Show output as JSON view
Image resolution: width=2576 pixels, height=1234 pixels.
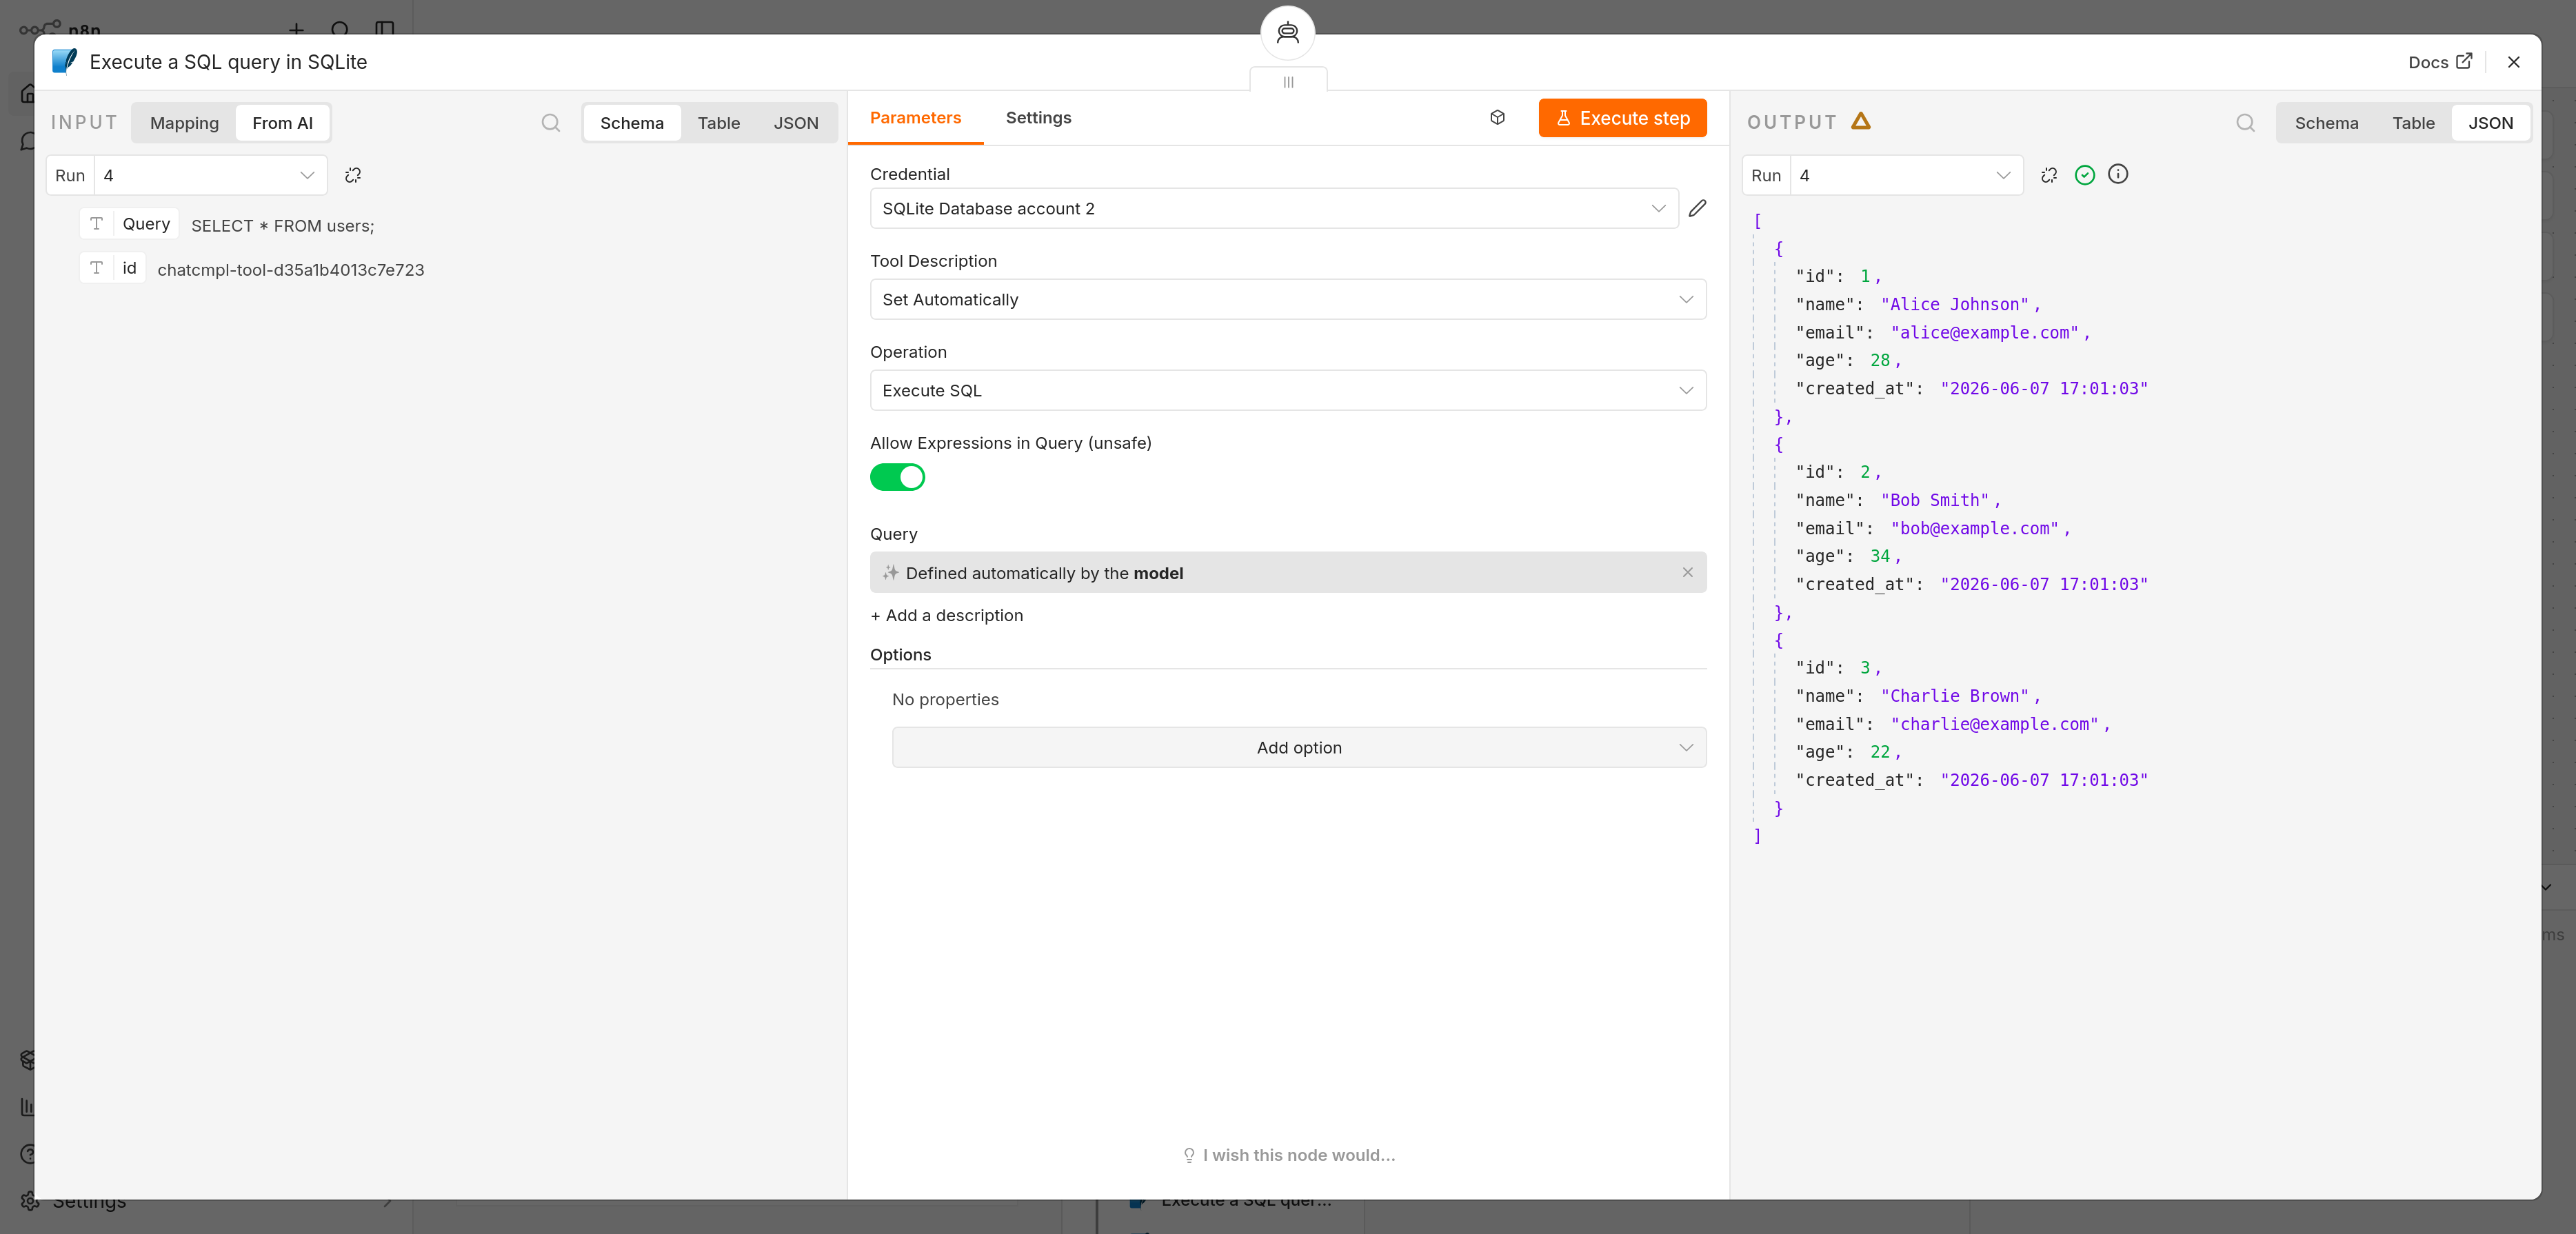pos(2490,123)
